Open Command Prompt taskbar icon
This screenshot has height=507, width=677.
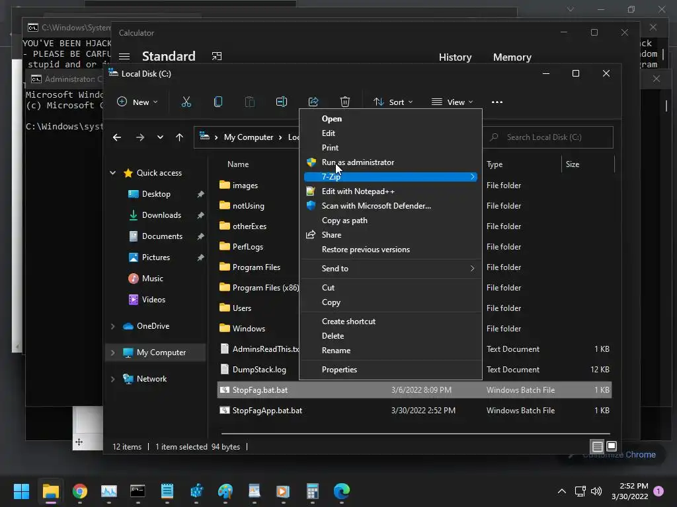click(138, 491)
